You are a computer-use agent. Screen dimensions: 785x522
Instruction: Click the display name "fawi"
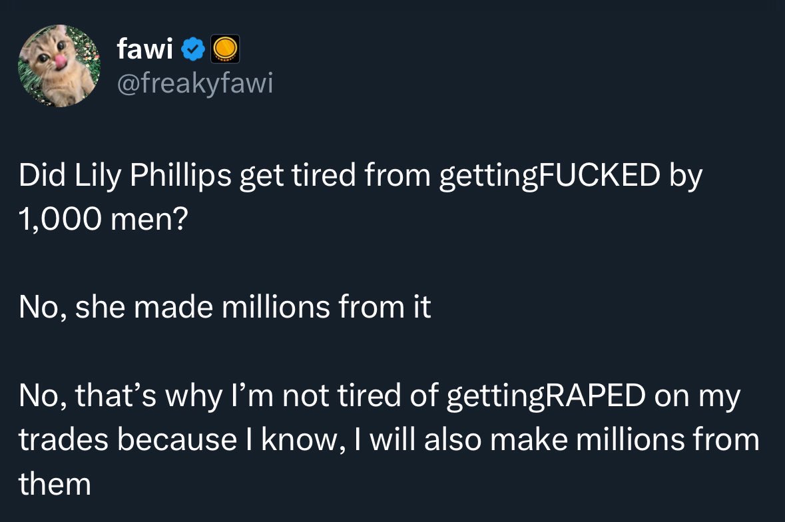(x=144, y=49)
